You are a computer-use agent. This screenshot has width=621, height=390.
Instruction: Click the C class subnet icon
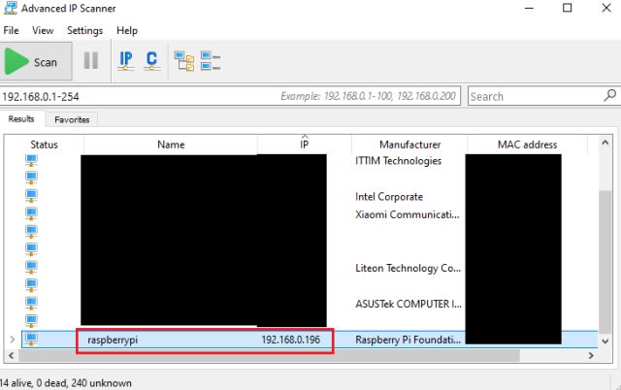tap(151, 61)
